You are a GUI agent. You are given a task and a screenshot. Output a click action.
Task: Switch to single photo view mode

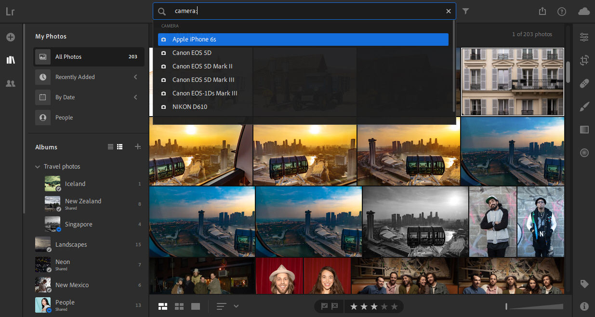pos(195,306)
